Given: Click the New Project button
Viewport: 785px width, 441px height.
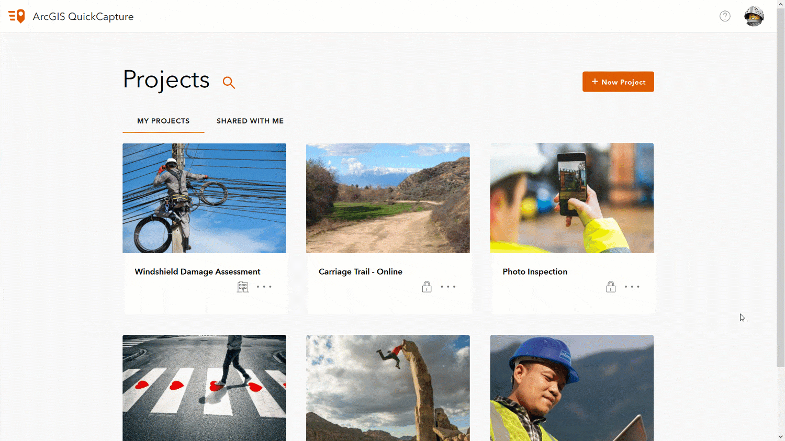Looking at the screenshot, I should click(x=618, y=82).
